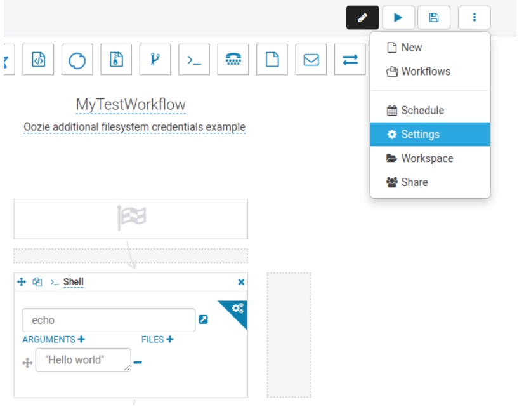Remove the Shell node with its X
The width and height of the screenshot is (524, 409).
(x=241, y=282)
